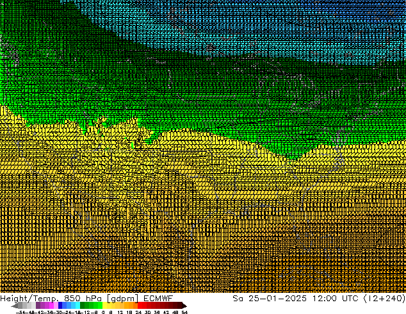
Task: Click the legend's dark green -12 swatch
Action: (83, 306)
